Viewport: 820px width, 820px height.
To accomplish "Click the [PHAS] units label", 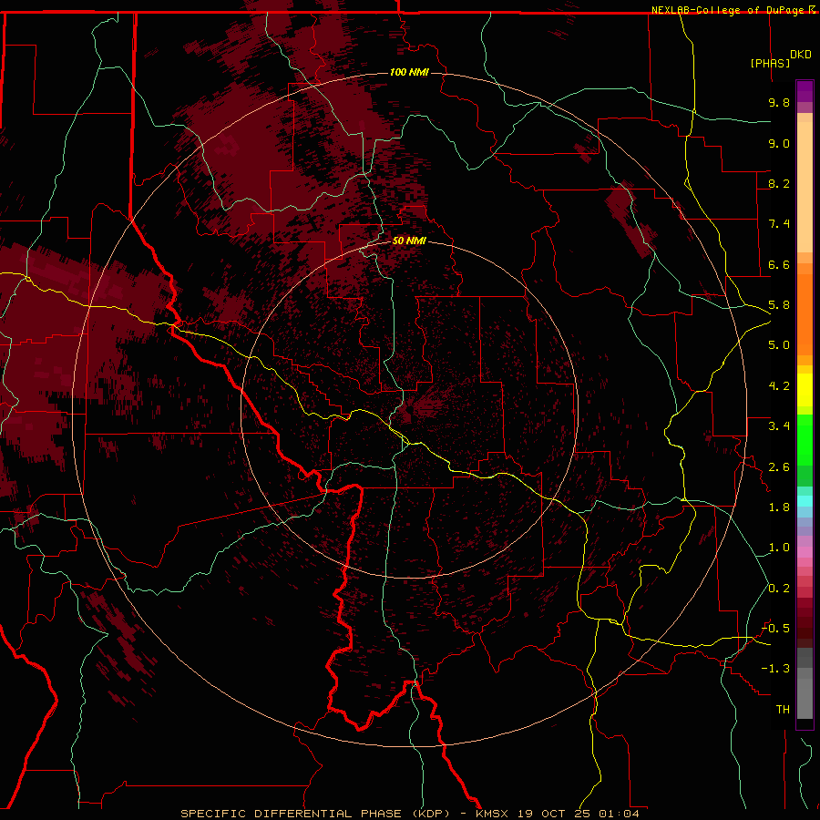I will 770,63.
